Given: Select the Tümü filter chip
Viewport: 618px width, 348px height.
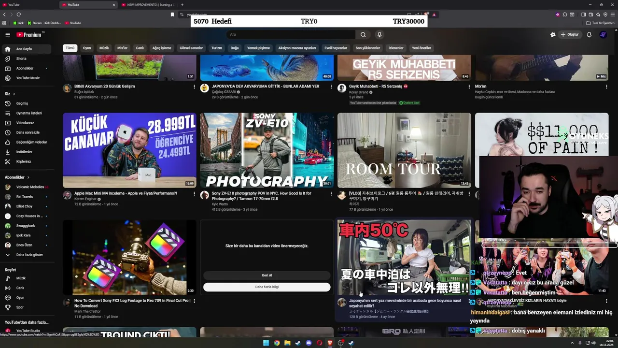Looking at the screenshot, I should click(70, 48).
